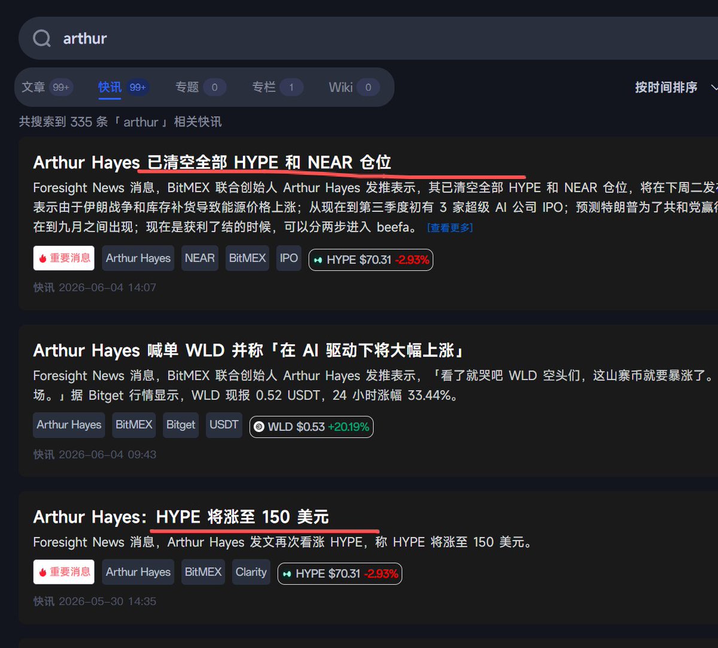
Task: Select the 快讯 tab
Action: pos(123,87)
